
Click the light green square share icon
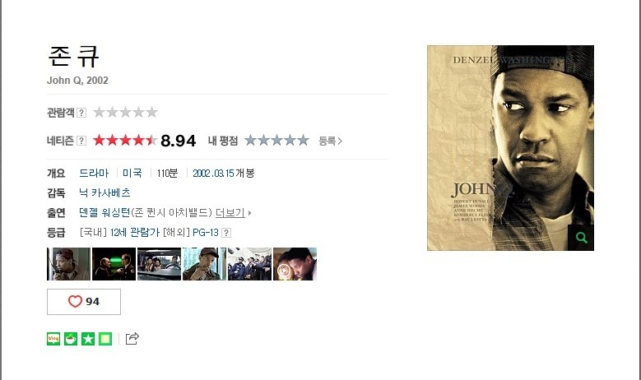click(x=105, y=339)
